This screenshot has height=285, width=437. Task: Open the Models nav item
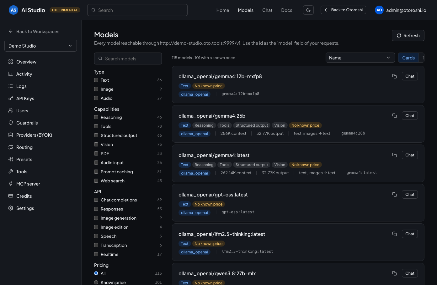246,10
